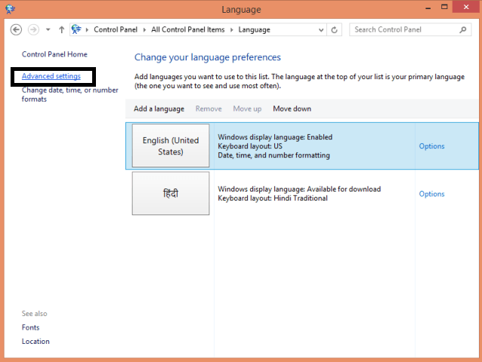
Task: Close the Language window
Action: 466,7
